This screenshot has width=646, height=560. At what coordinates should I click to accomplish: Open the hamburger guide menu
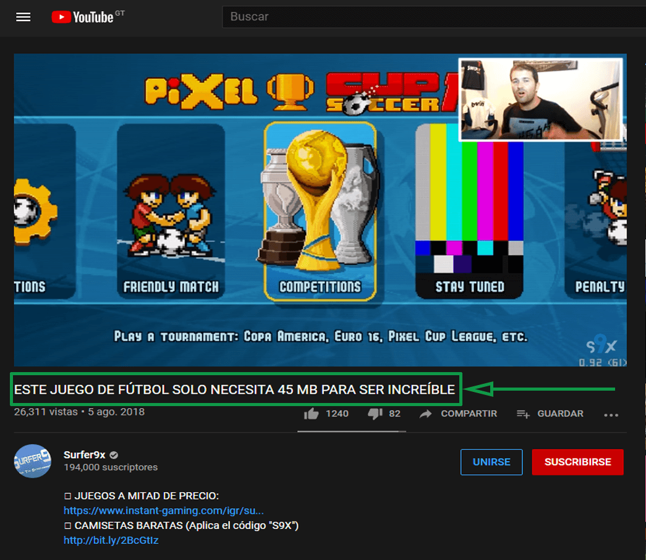click(23, 17)
